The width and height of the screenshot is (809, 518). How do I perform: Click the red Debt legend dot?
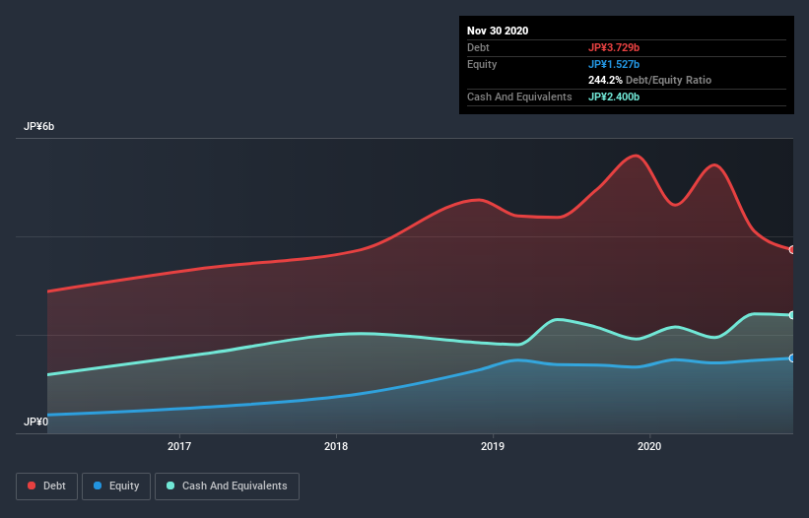pos(32,486)
